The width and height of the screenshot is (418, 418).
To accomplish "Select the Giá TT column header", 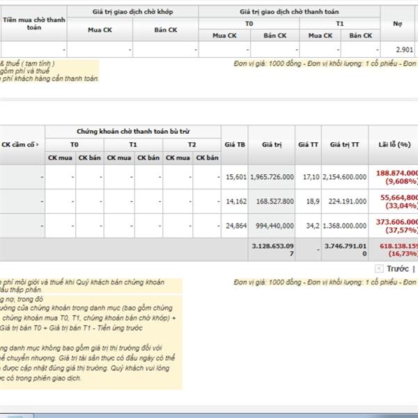I will click(x=308, y=144).
